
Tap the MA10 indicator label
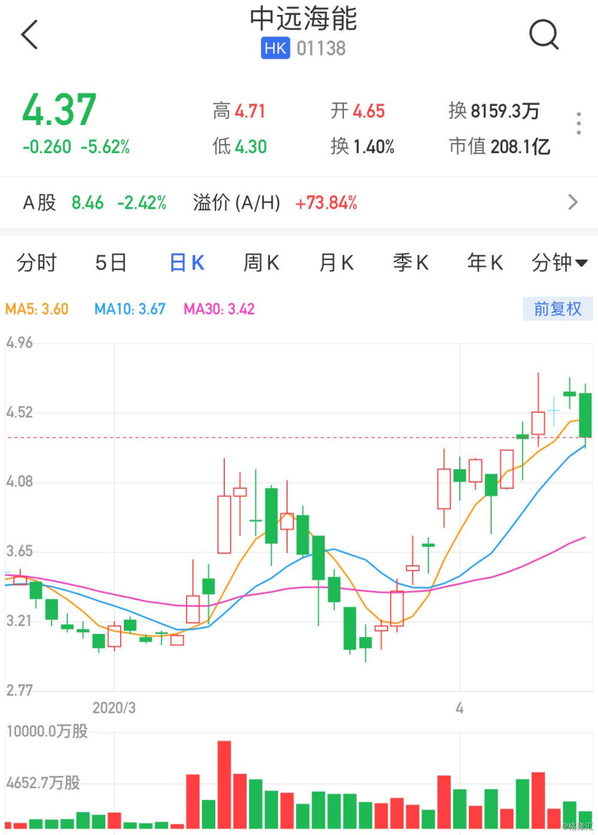(x=130, y=309)
